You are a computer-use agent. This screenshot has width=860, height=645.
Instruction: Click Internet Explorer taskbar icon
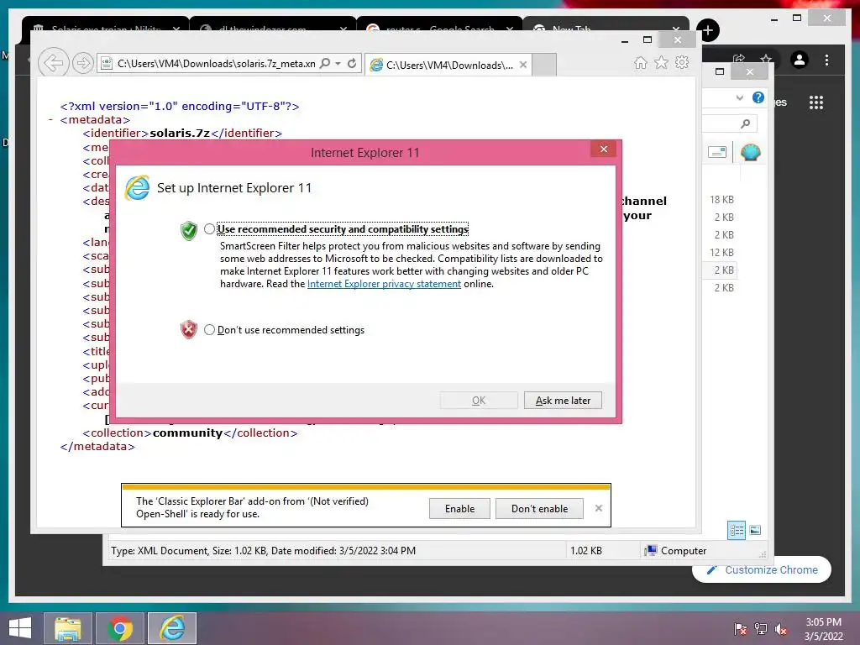point(172,628)
